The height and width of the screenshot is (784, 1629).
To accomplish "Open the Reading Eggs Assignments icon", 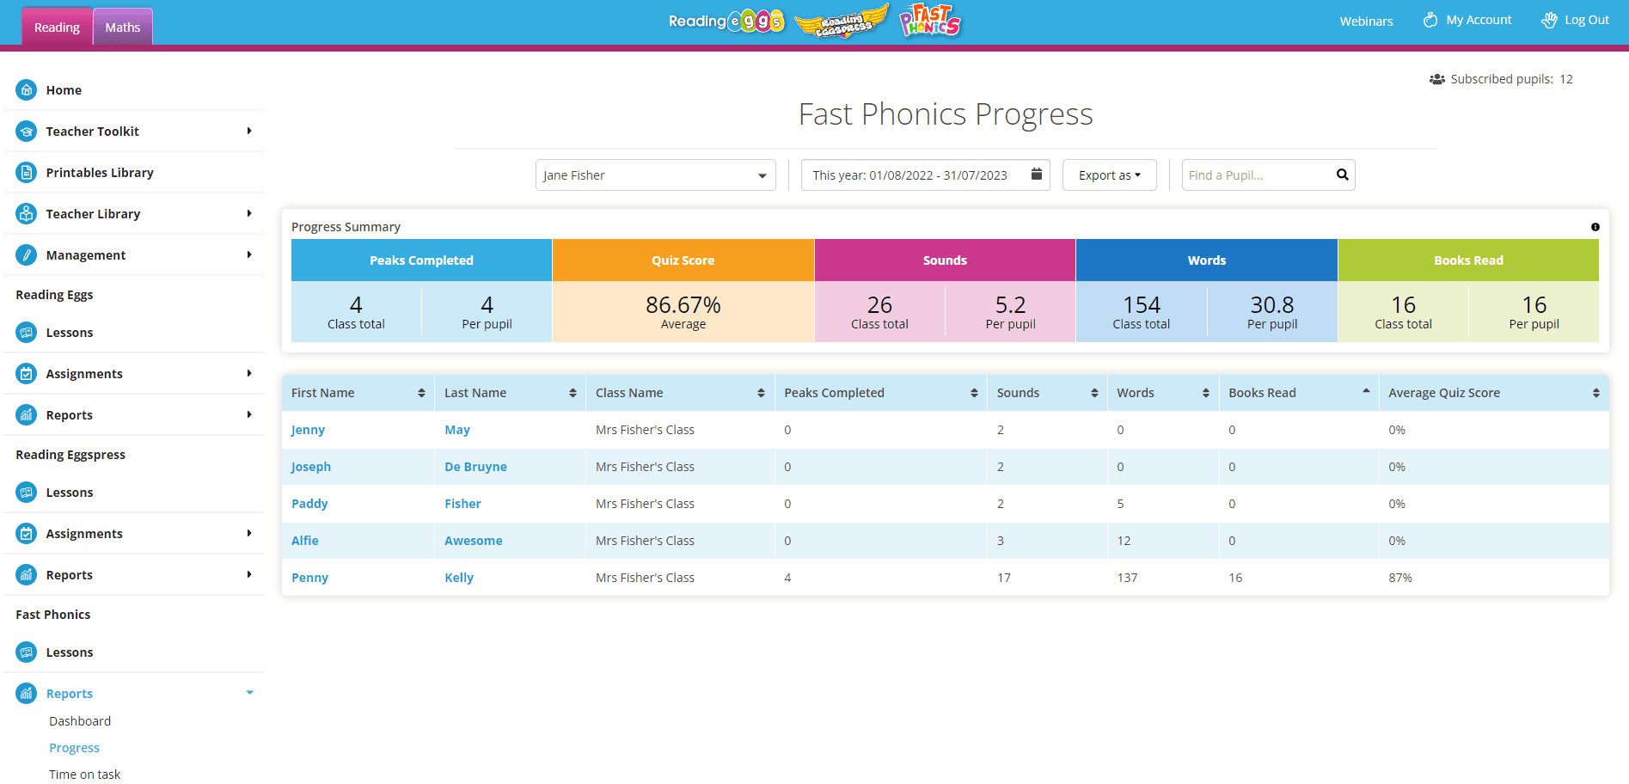I will (26, 373).
